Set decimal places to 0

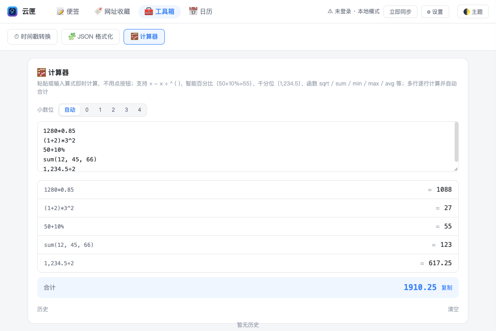(x=87, y=110)
